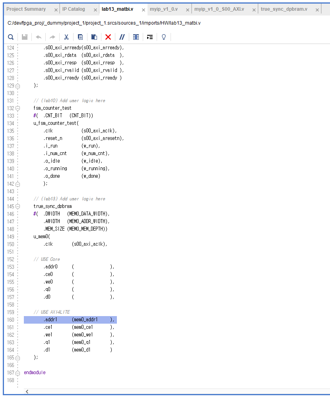Close the myip_v1_0.v tab
The image size is (330, 398).
187,10
